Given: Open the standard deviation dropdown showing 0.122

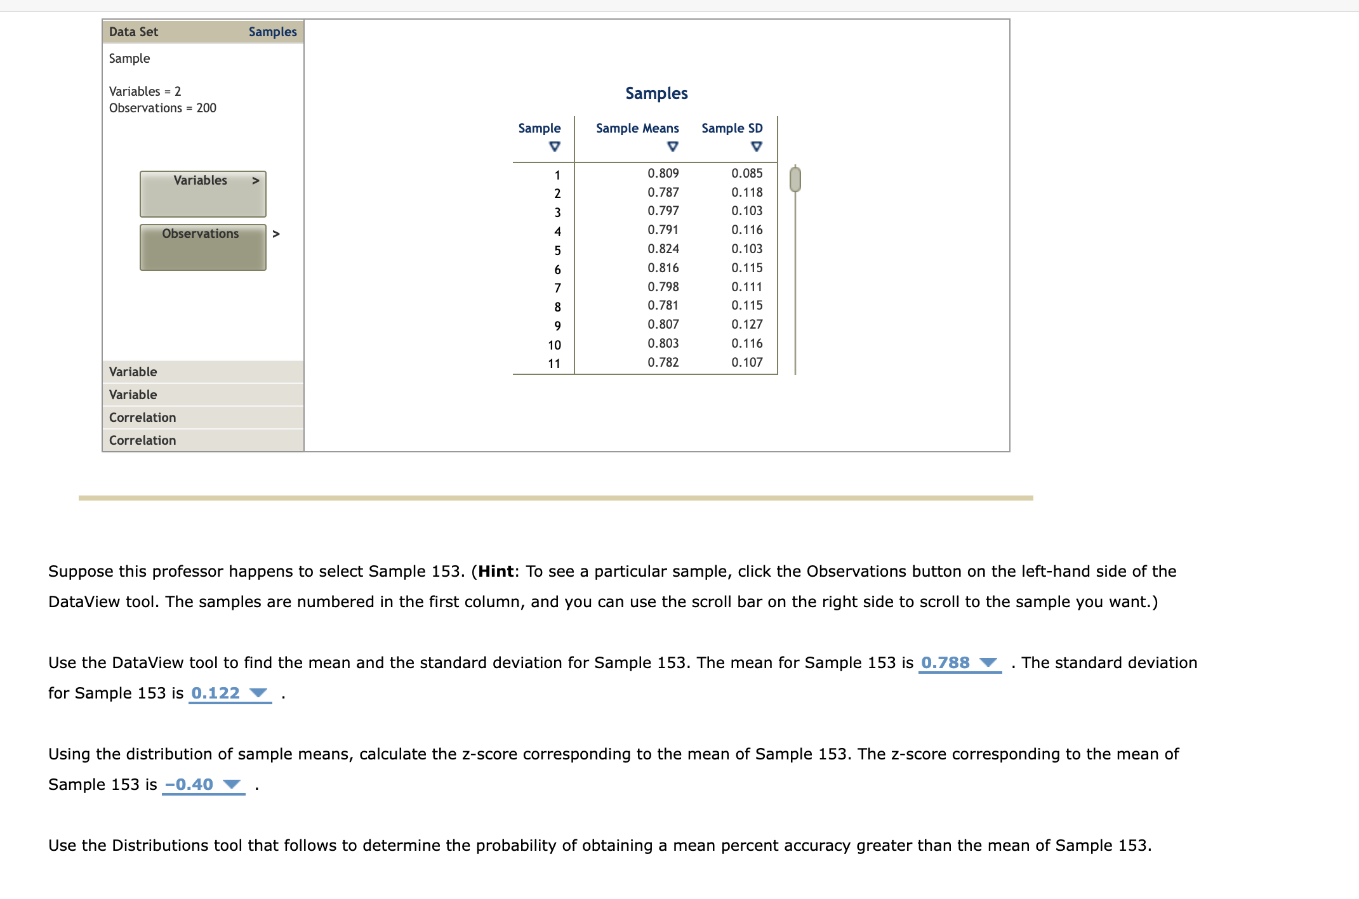Looking at the screenshot, I should coord(230,693).
